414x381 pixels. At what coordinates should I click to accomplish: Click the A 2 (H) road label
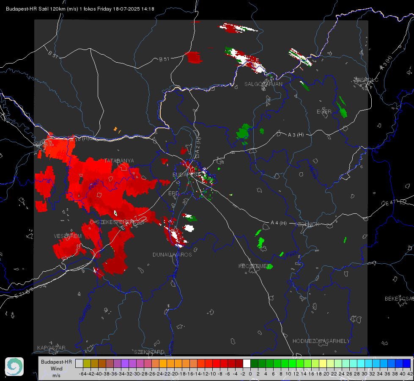(198, 146)
